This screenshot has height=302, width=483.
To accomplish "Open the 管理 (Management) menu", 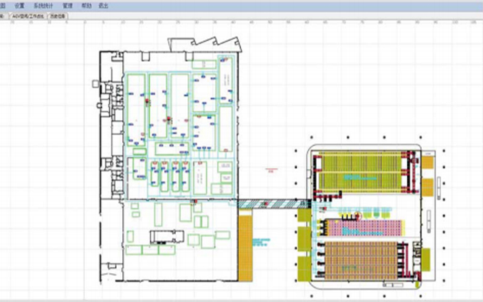I will 67,5.
